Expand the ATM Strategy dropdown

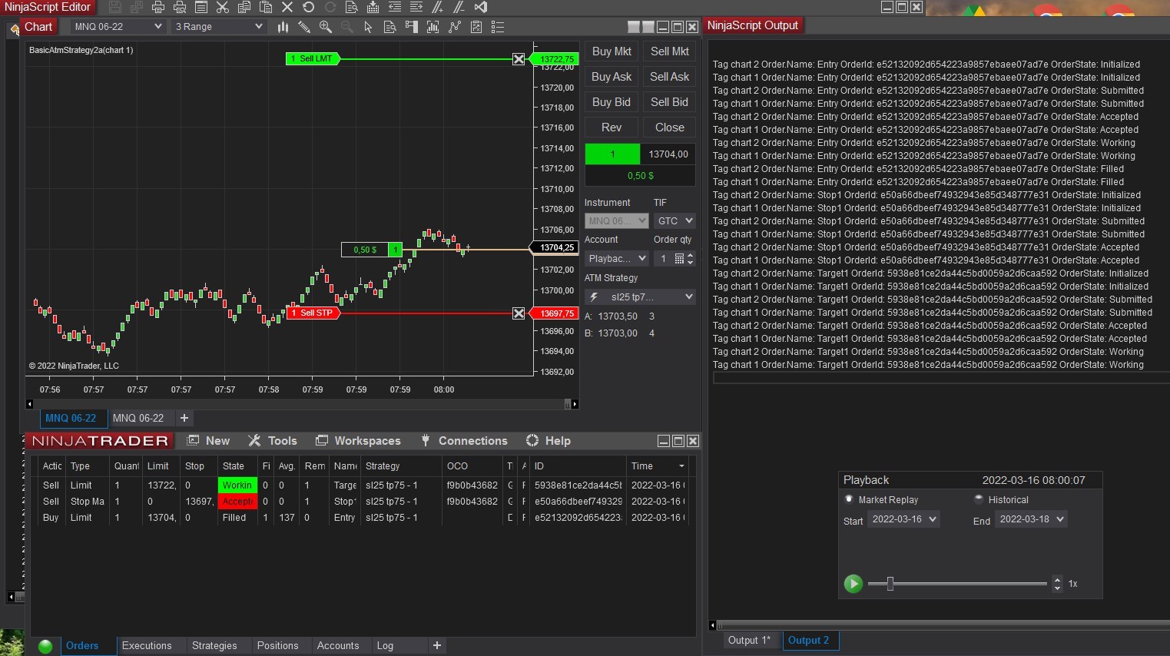(640, 297)
